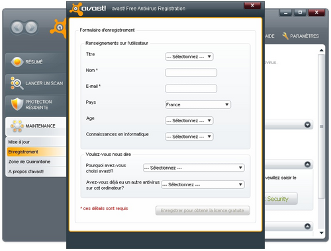Click the MAINTENANCE dots icon
Screen dimensions: 331x251
click(17, 126)
